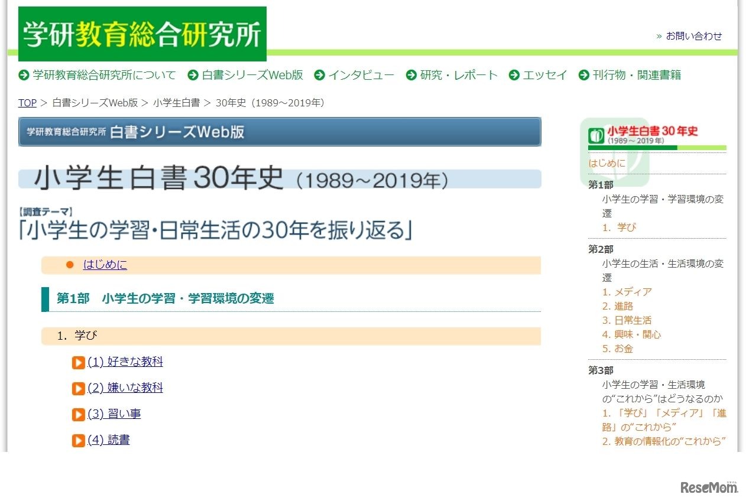The height and width of the screenshot is (501, 746).
Task: Open the (2) 嫌いな教科 link
Action: coord(125,388)
